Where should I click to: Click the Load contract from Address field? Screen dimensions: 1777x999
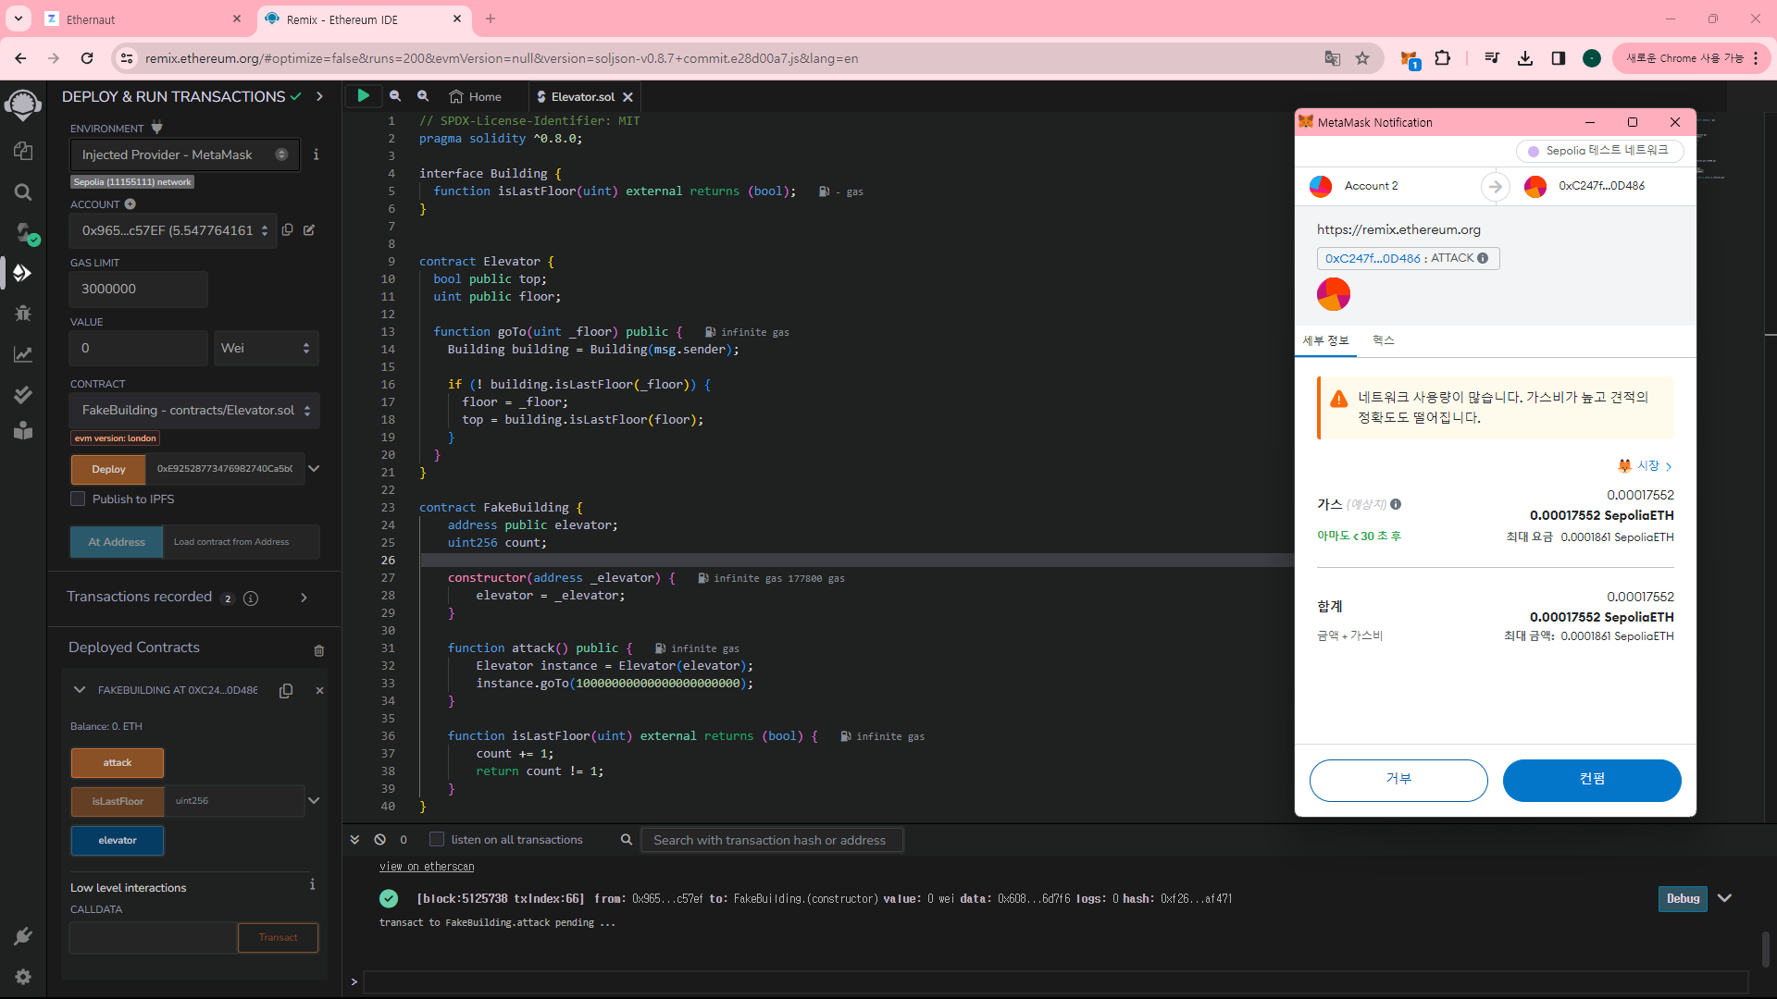241,542
